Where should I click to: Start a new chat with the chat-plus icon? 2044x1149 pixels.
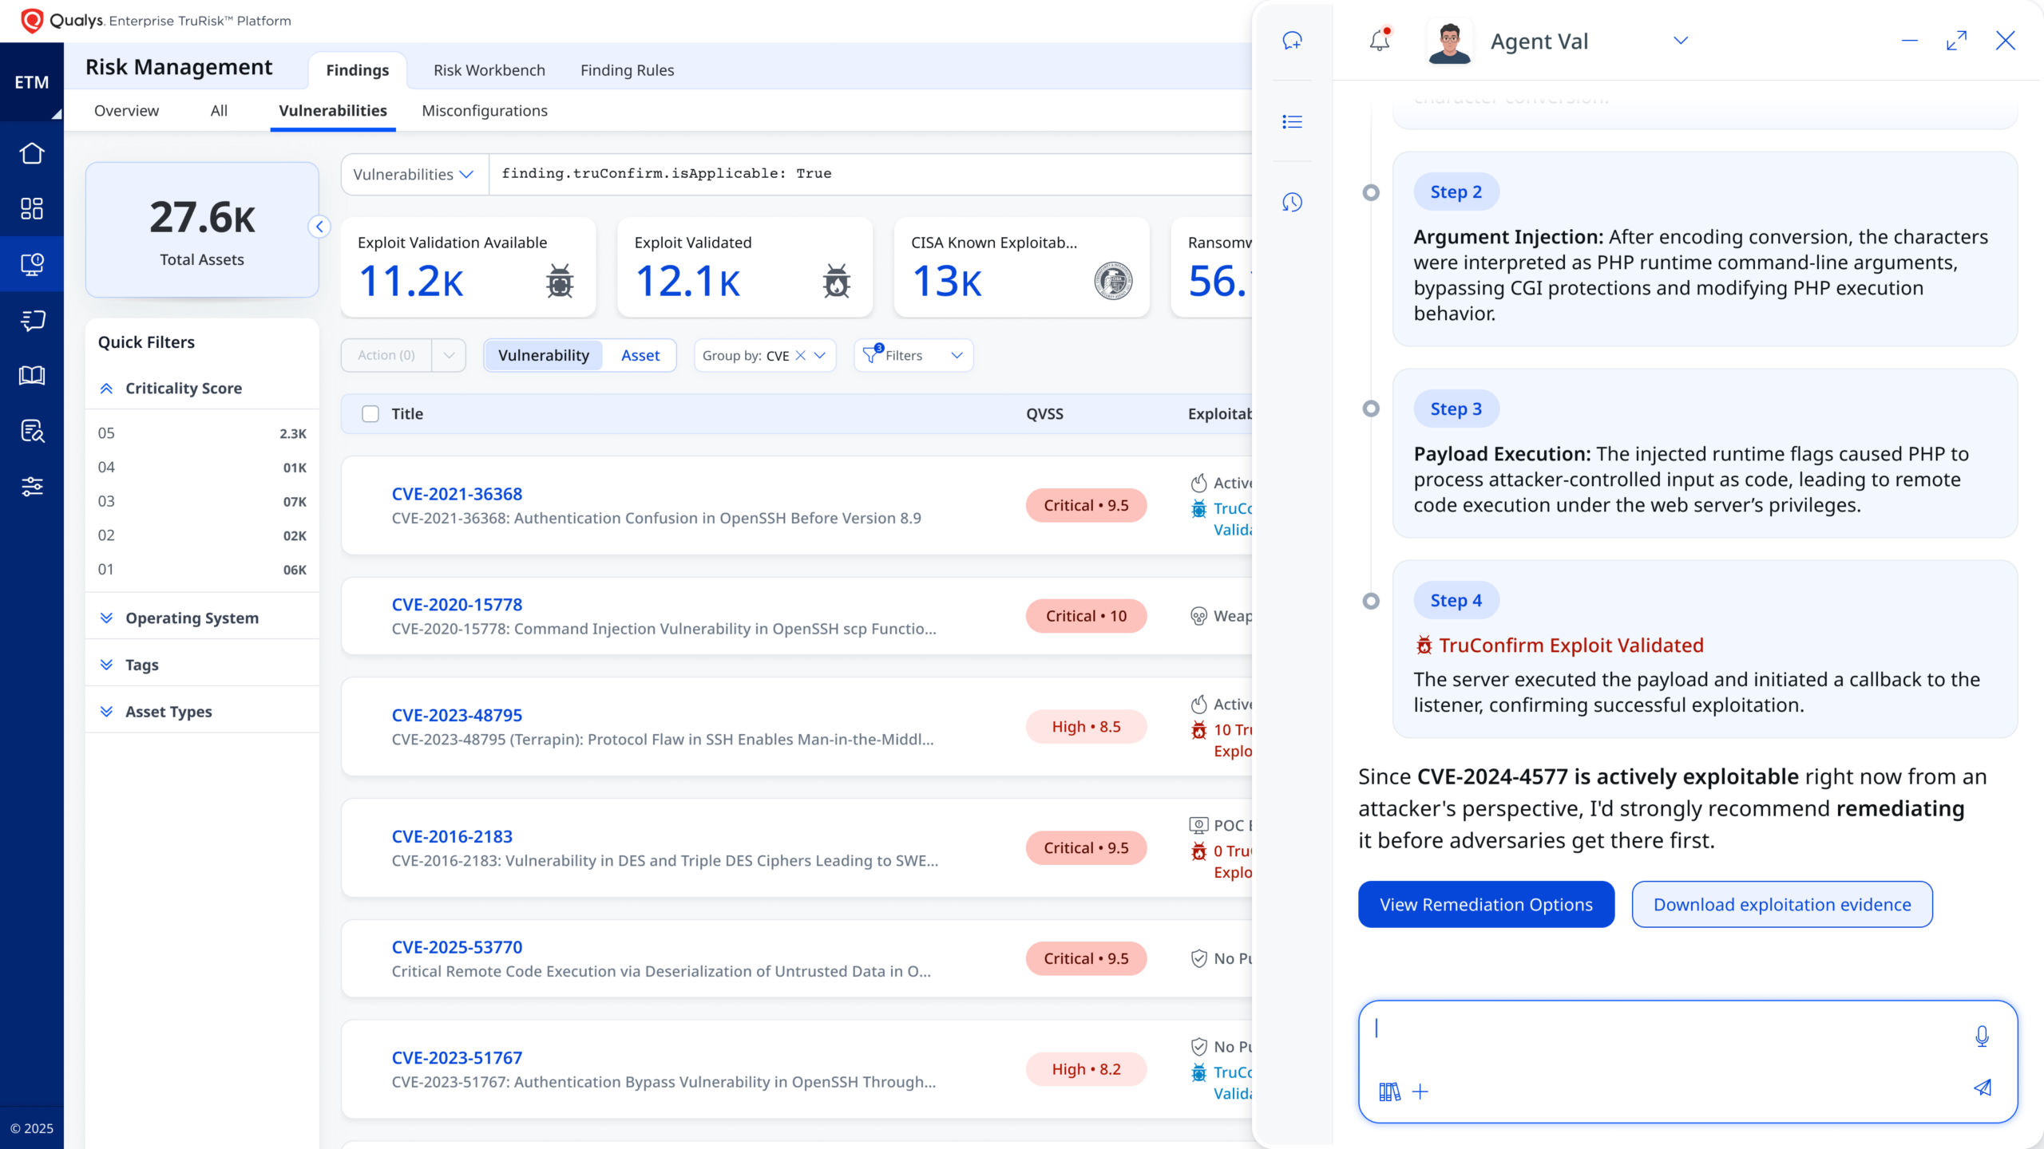pos(1292,40)
